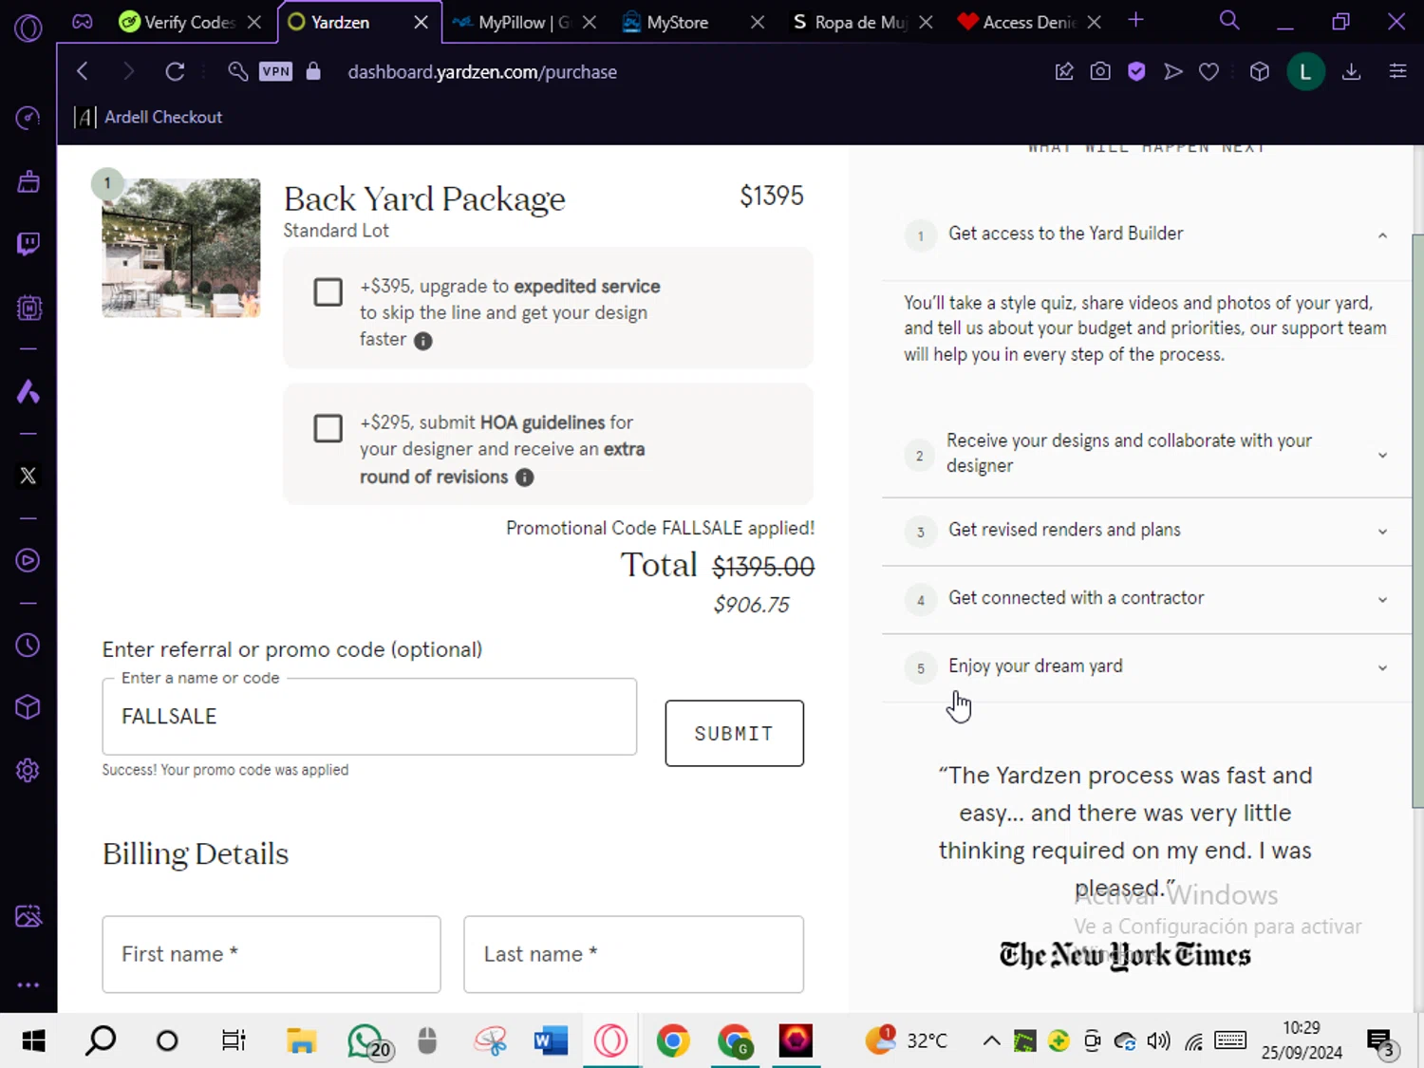Open a new tab with plus button

pyautogui.click(x=1135, y=21)
